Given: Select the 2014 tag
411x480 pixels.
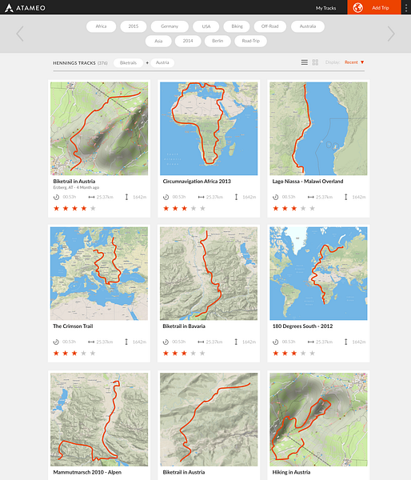Looking at the screenshot, I should [188, 41].
